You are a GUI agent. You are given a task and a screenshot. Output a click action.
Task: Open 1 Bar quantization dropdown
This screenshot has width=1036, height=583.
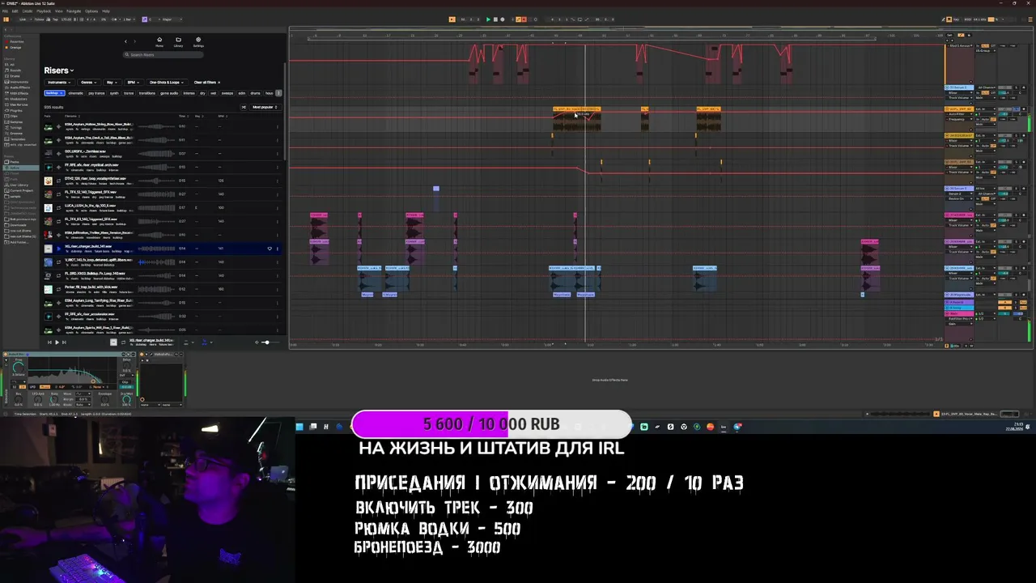pos(128,19)
